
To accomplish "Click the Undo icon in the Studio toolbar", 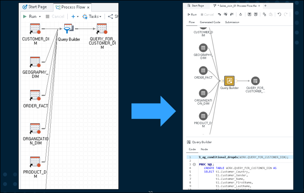I will pyautogui.click(x=279, y=14).
